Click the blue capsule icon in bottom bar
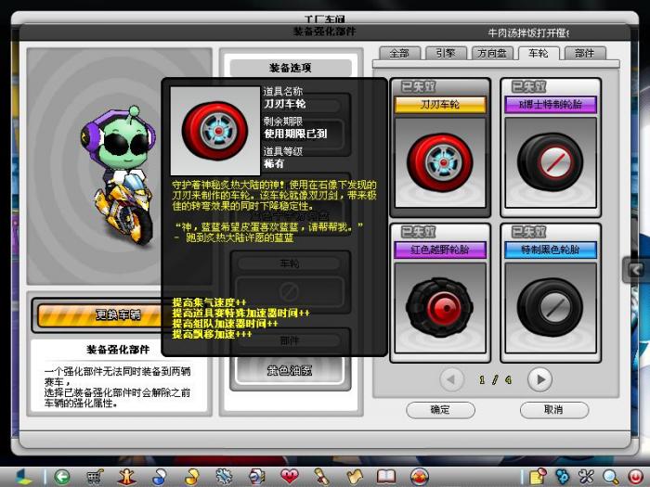 pyautogui.click(x=159, y=477)
